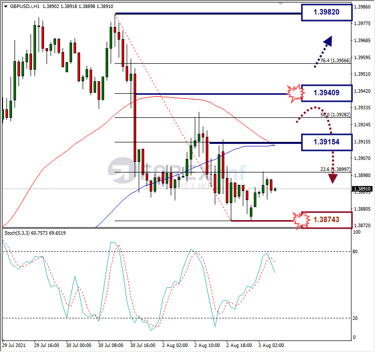Click the GBPUSD.i,H1 chart title text
Image resolution: width=375 pixels, height=352 pixels.
pos(25,7)
